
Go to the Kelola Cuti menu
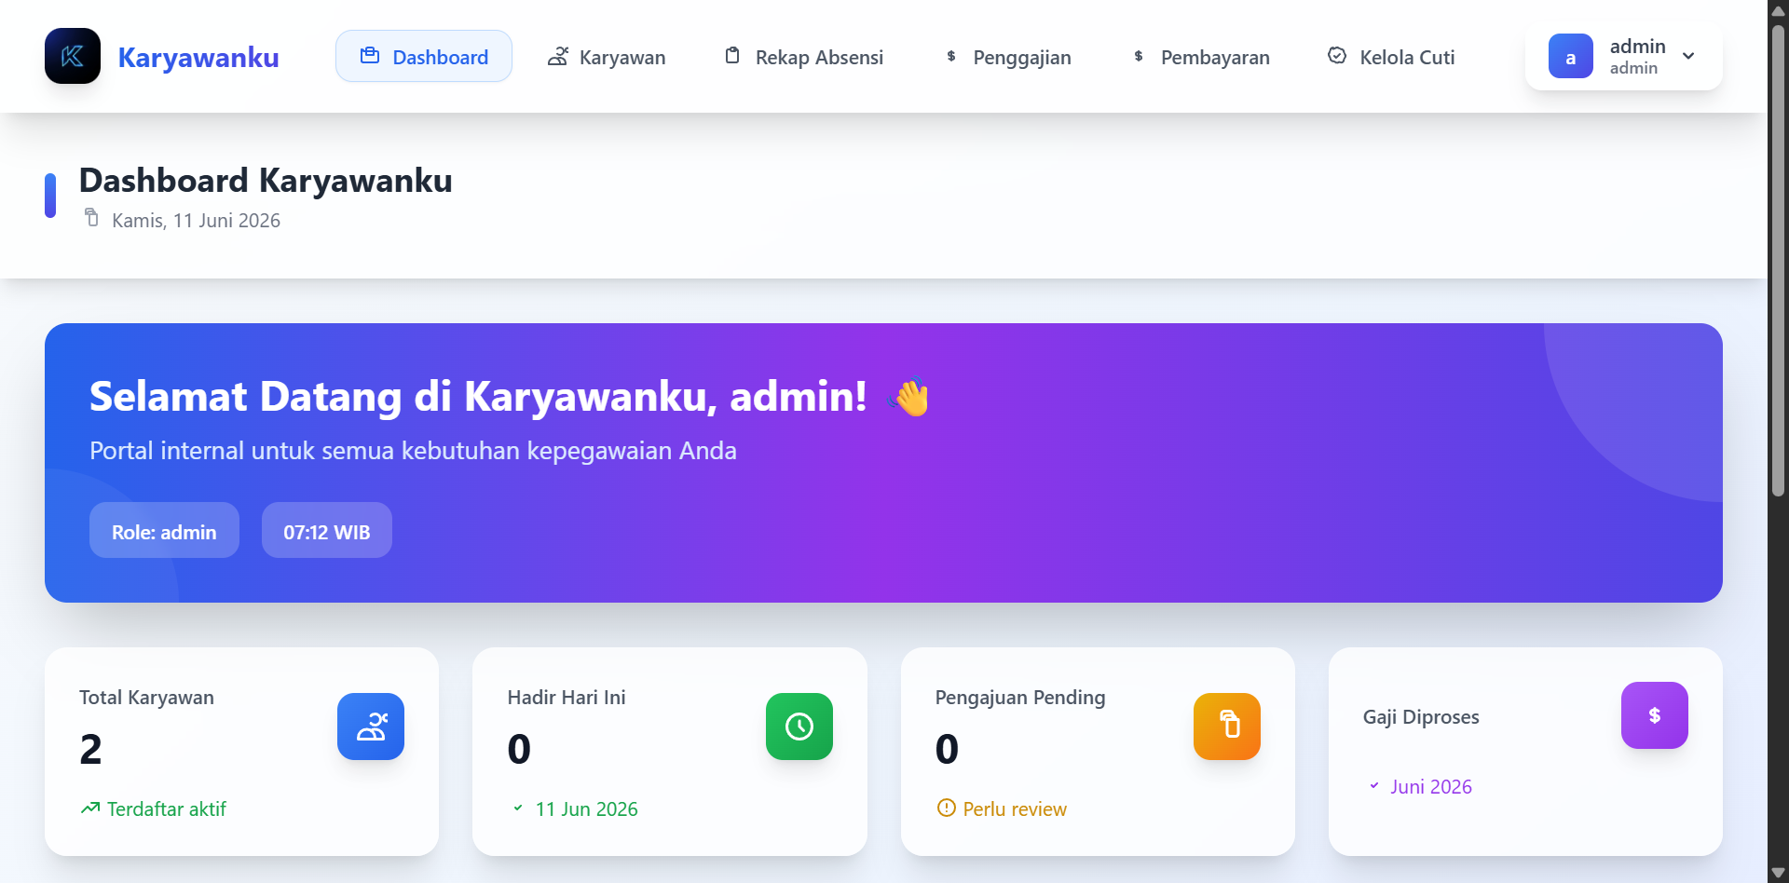(1390, 57)
